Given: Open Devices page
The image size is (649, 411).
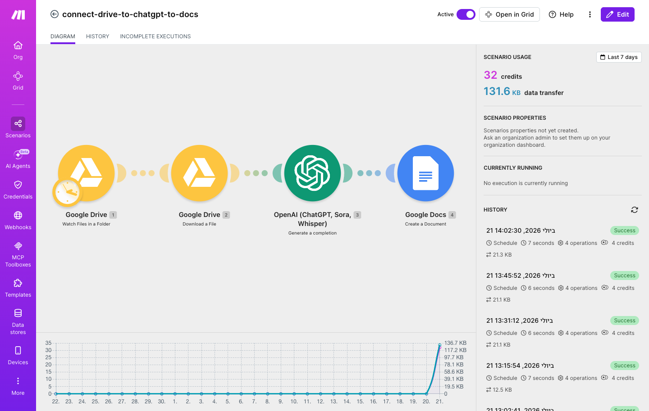Looking at the screenshot, I should (18, 355).
